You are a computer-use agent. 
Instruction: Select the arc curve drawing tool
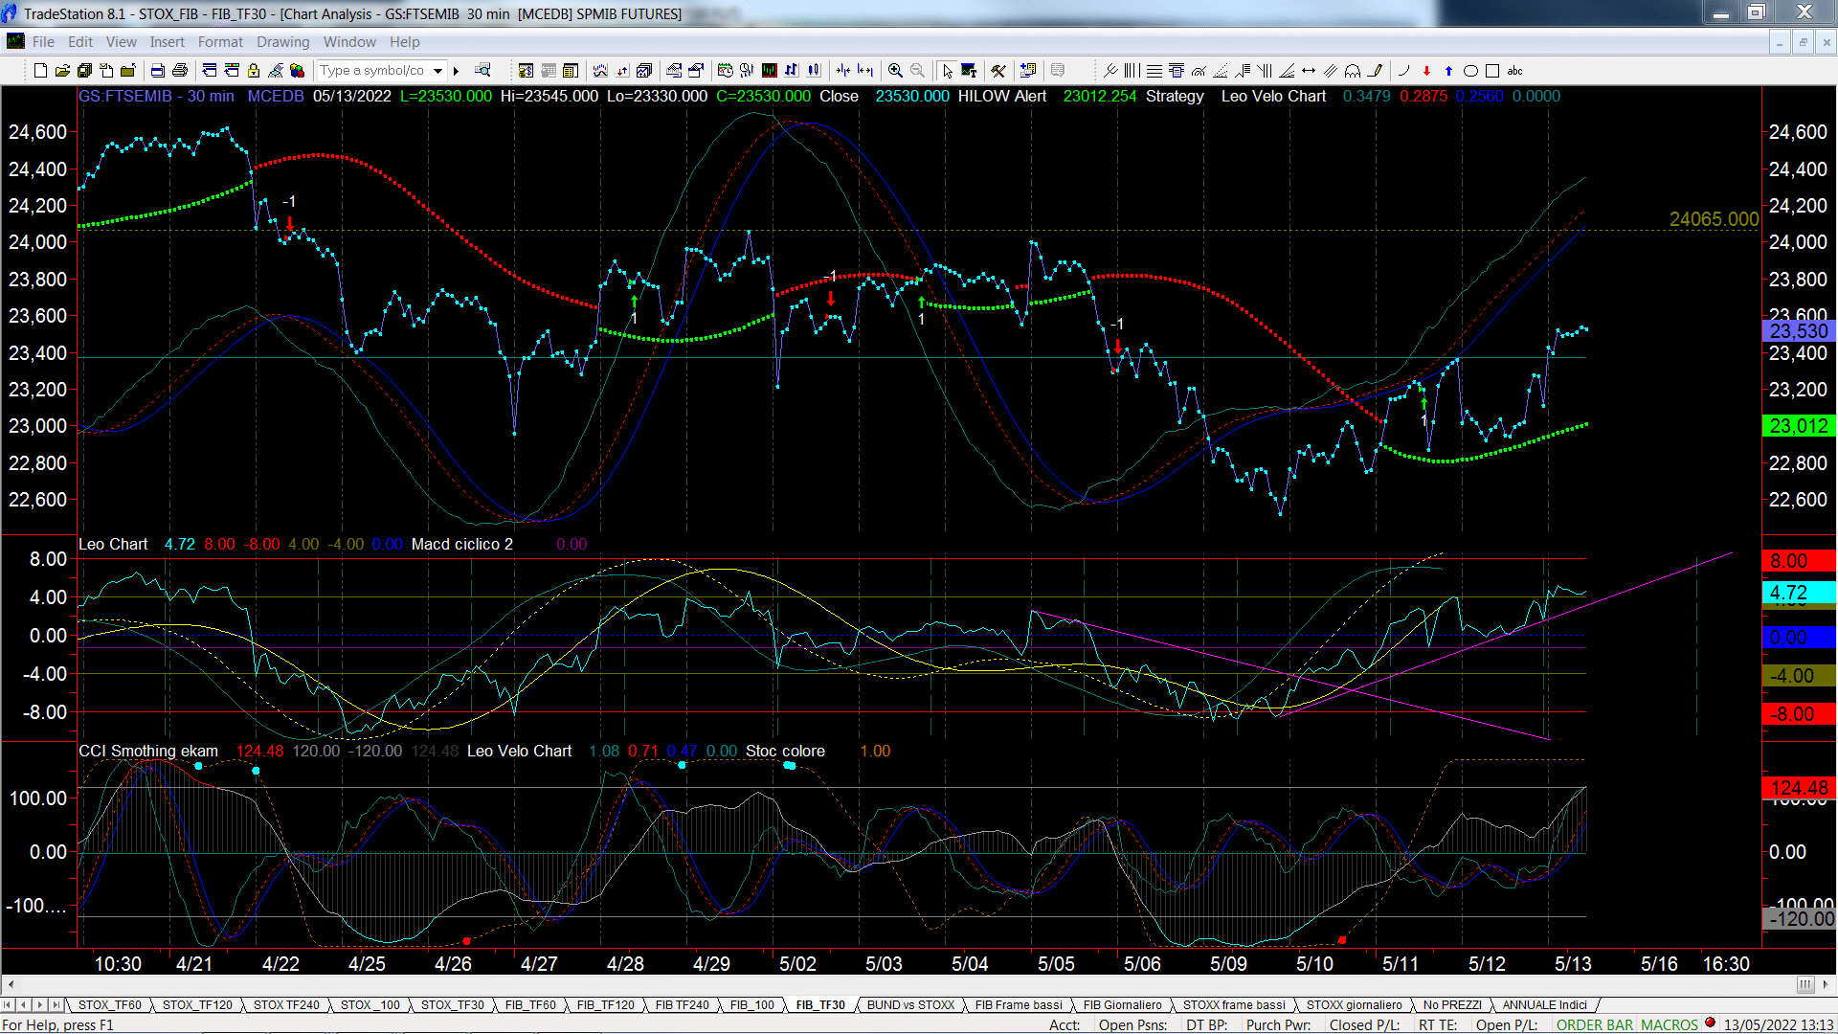pyautogui.click(x=1403, y=71)
